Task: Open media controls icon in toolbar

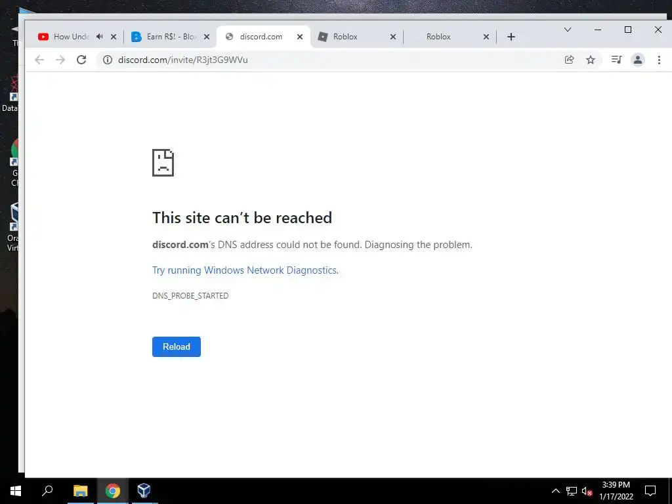Action: 616,60
